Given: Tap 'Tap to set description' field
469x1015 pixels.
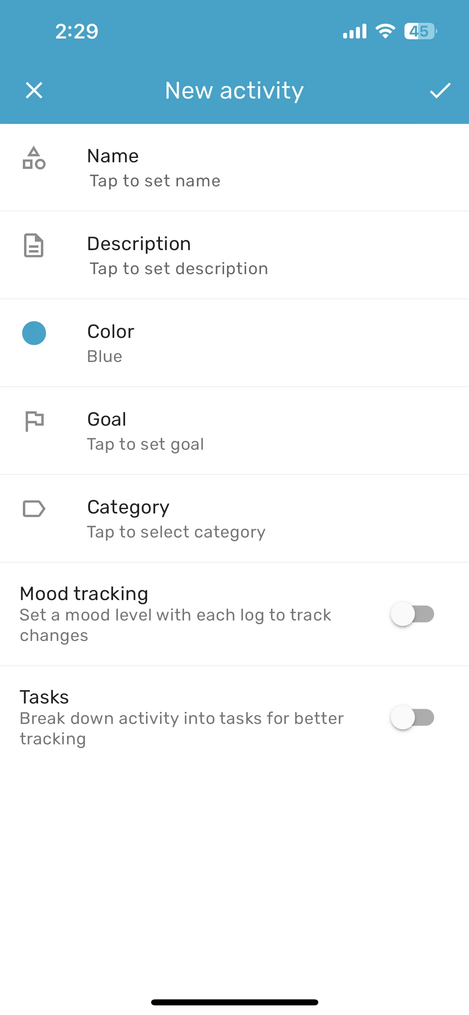Looking at the screenshot, I should pos(179,269).
